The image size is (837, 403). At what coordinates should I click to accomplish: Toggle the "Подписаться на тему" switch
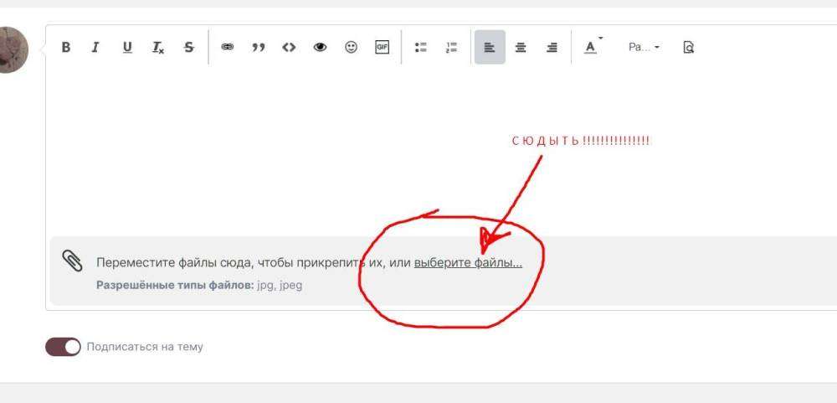click(63, 347)
